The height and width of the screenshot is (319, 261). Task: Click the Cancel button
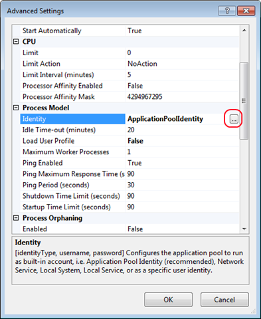pos(224,300)
